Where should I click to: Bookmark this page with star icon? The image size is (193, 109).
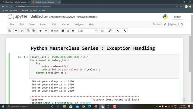(181, 7)
